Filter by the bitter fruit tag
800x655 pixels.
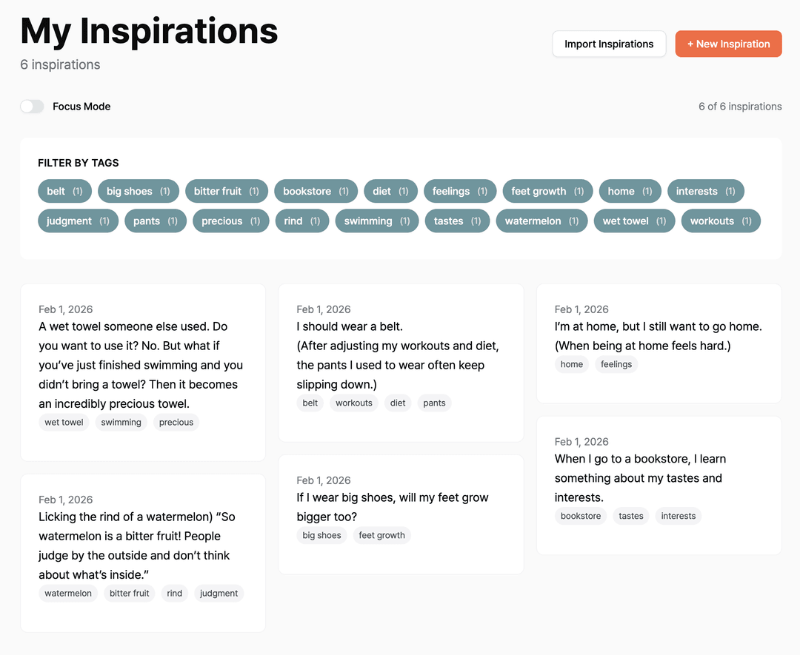click(x=227, y=191)
